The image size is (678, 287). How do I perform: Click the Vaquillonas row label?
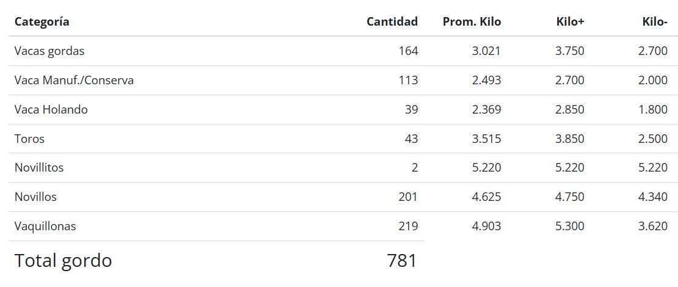pos(45,227)
